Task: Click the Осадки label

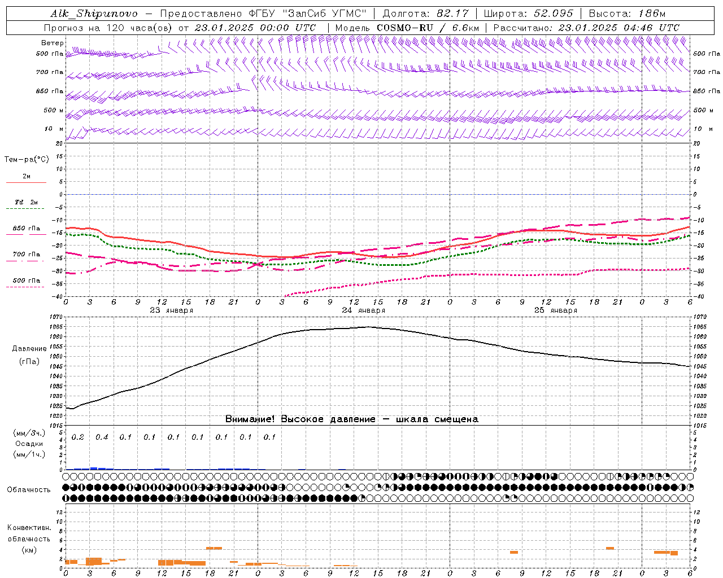Action: (29, 444)
